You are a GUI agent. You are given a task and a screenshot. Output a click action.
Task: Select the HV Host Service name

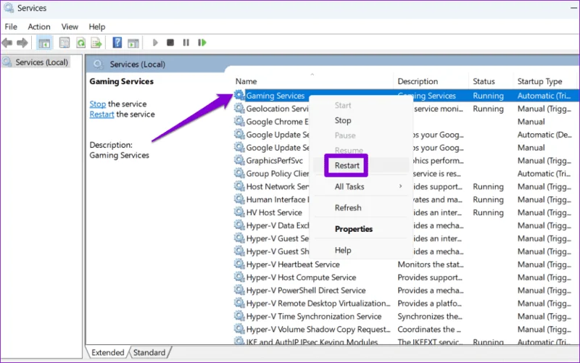(x=274, y=212)
